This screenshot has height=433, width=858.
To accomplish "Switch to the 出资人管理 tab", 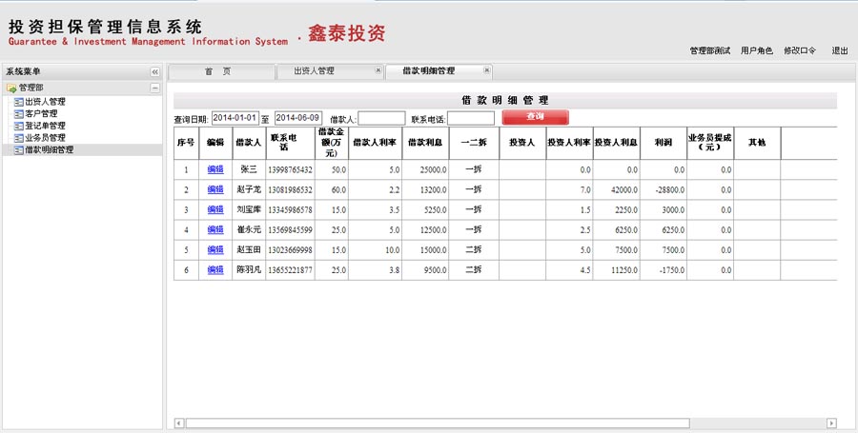I will pos(314,71).
